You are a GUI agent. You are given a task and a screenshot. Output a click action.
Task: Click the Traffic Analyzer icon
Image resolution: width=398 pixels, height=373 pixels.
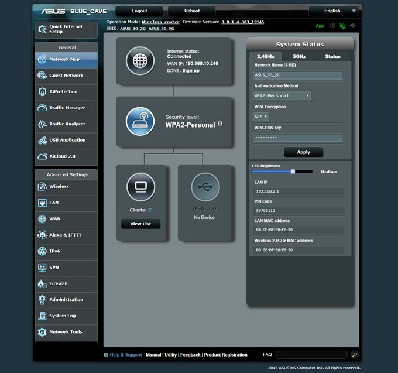coord(42,124)
